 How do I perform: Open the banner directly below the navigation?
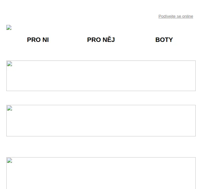pyautogui.click(x=101, y=76)
